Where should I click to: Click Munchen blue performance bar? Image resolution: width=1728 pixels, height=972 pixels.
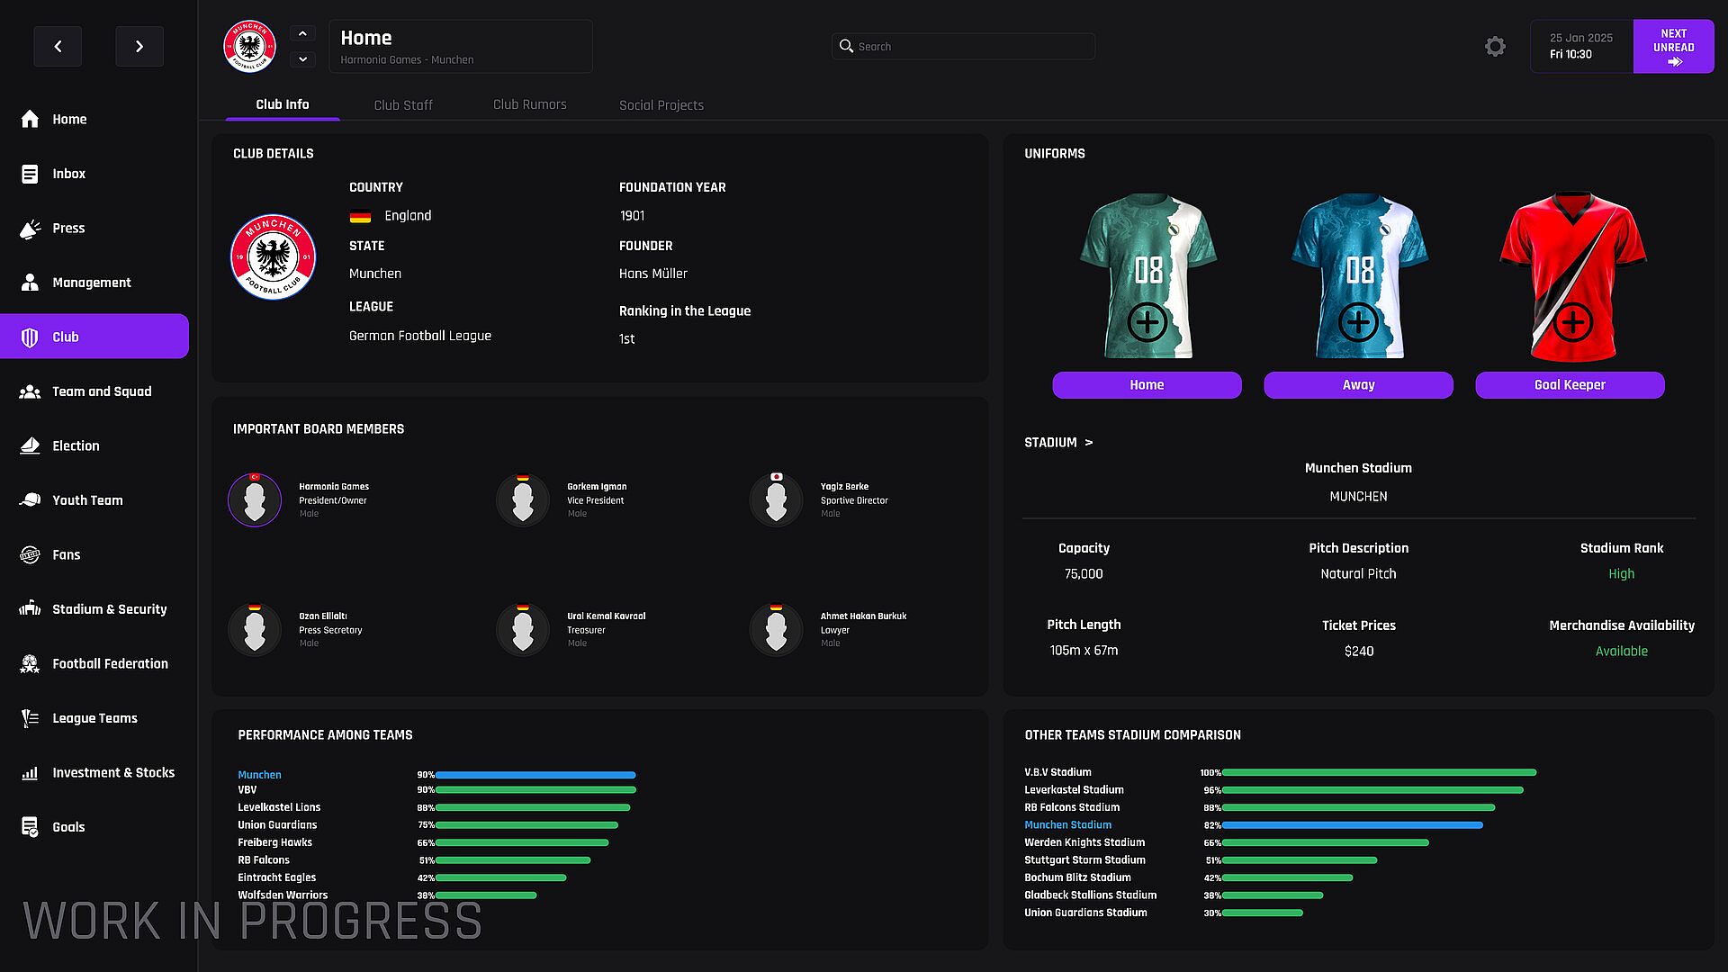click(535, 775)
